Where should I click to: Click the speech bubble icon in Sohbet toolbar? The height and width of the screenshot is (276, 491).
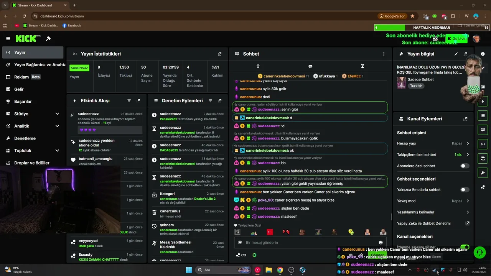pyautogui.click(x=310, y=66)
